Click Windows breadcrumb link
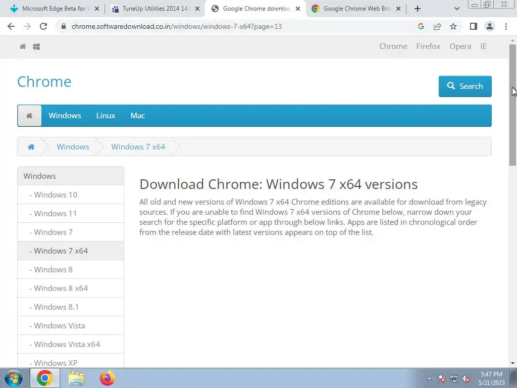Viewport: 517px width, 388px height. 73,147
